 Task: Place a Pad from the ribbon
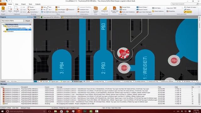click(x=43, y=7)
